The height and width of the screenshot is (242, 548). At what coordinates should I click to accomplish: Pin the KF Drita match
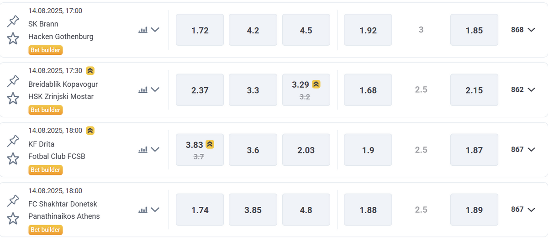tap(13, 141)
